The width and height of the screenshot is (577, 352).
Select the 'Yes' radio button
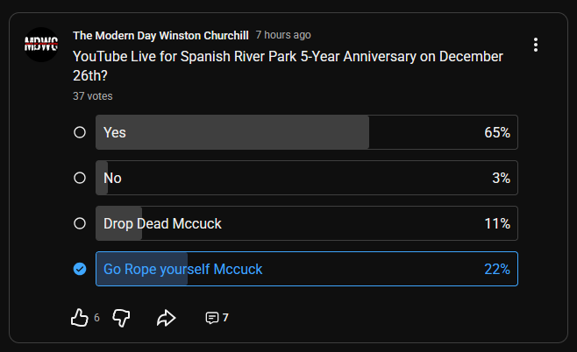click(80, 132)
